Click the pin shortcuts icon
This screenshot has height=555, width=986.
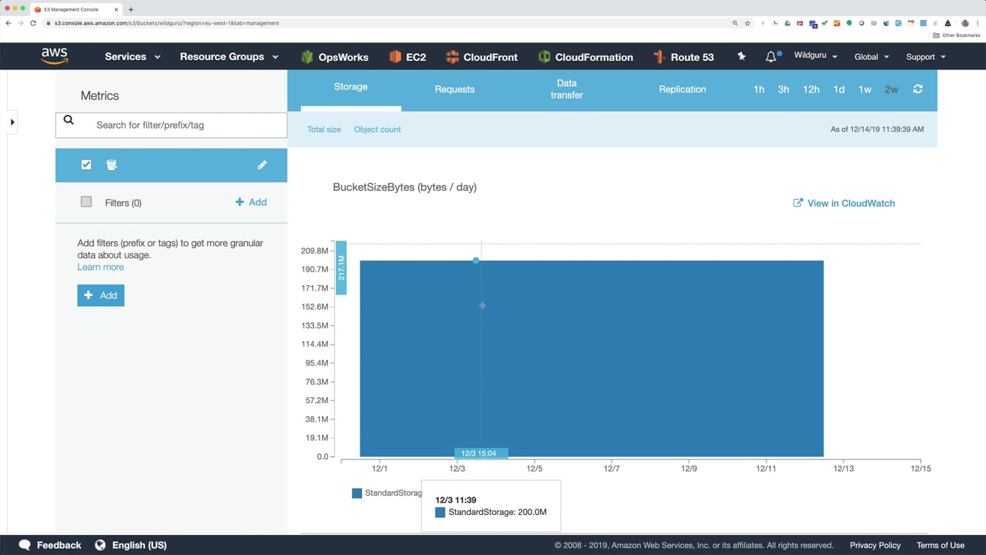[x=741, y=56]
